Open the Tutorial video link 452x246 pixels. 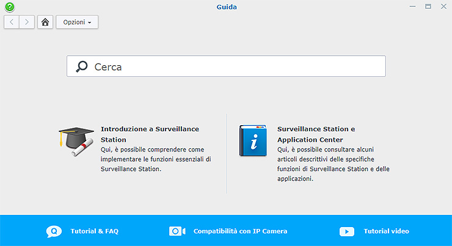(386, 231)
